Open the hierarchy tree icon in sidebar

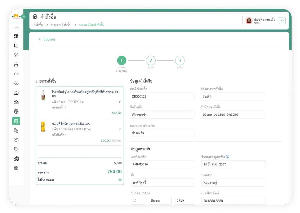tap(16, 64)
